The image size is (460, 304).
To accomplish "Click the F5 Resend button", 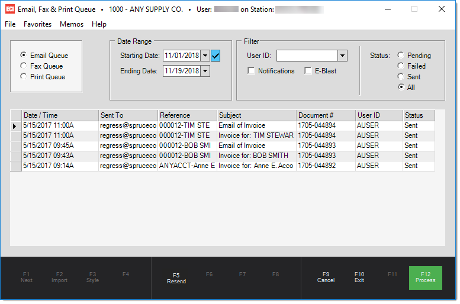I will (x=176, y=278).
